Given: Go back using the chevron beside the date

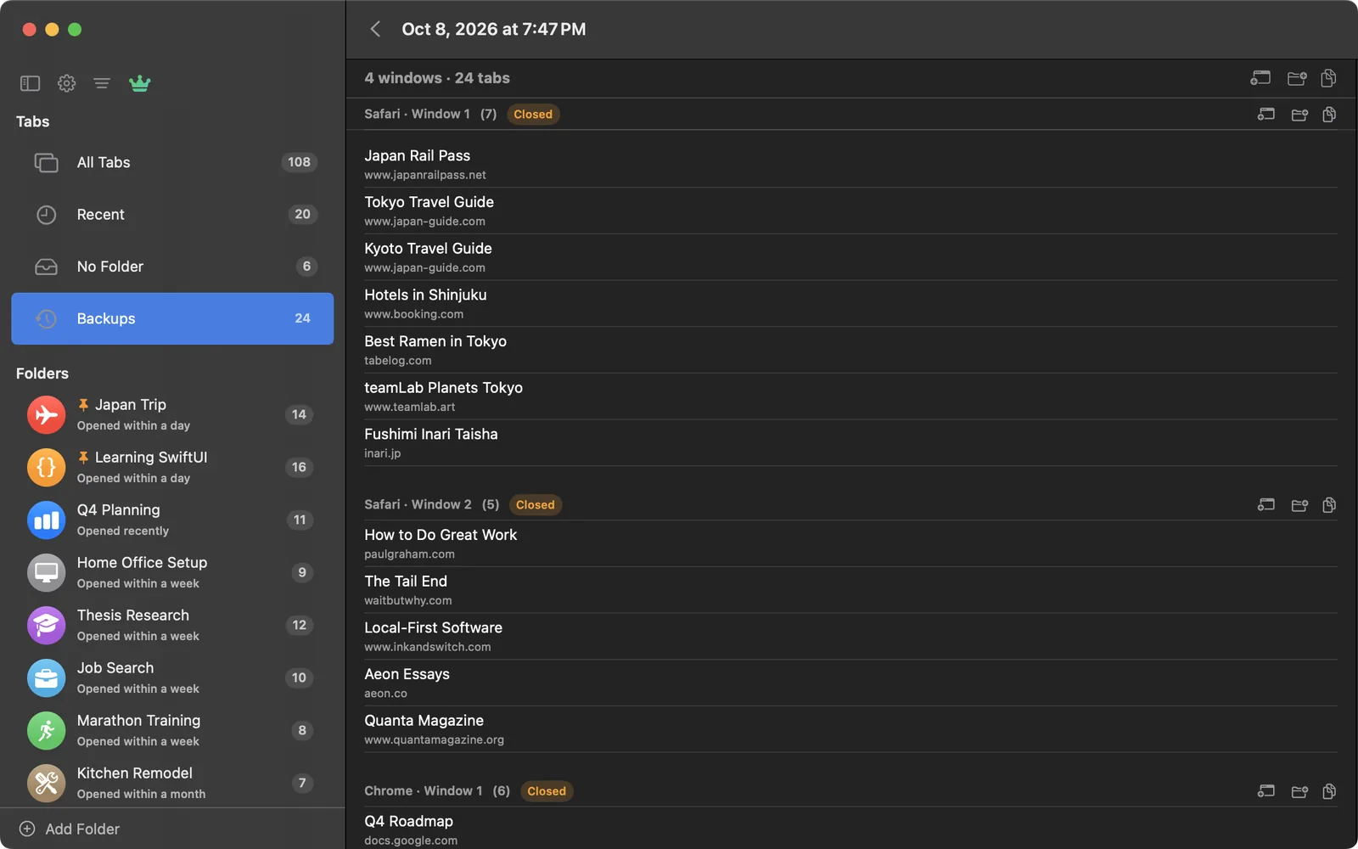Looking at the screenshot, I should click(375, 29).
